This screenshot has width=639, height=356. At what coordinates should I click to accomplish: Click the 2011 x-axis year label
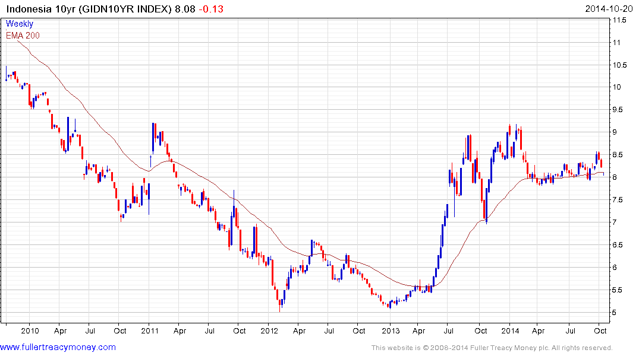(150, 330)
